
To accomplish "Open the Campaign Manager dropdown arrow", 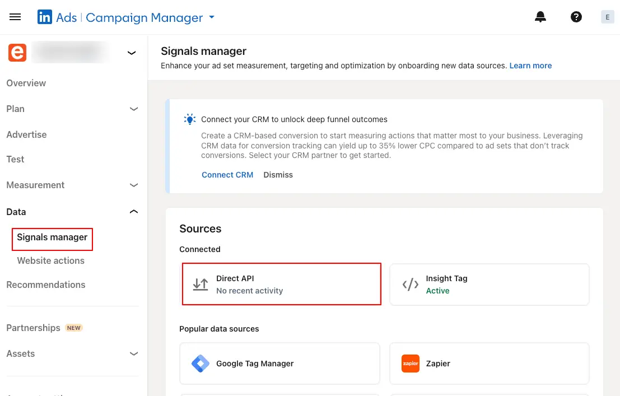I will 212,17.
